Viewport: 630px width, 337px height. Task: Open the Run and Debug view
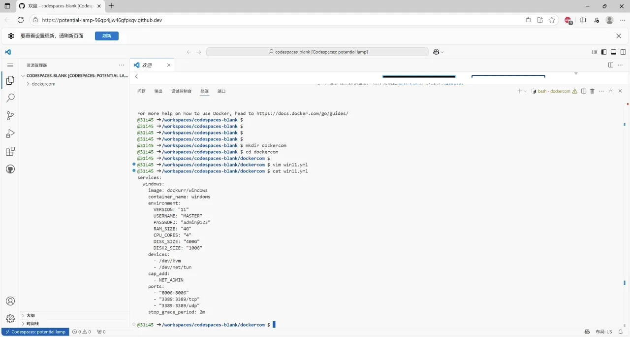point(10,134)
